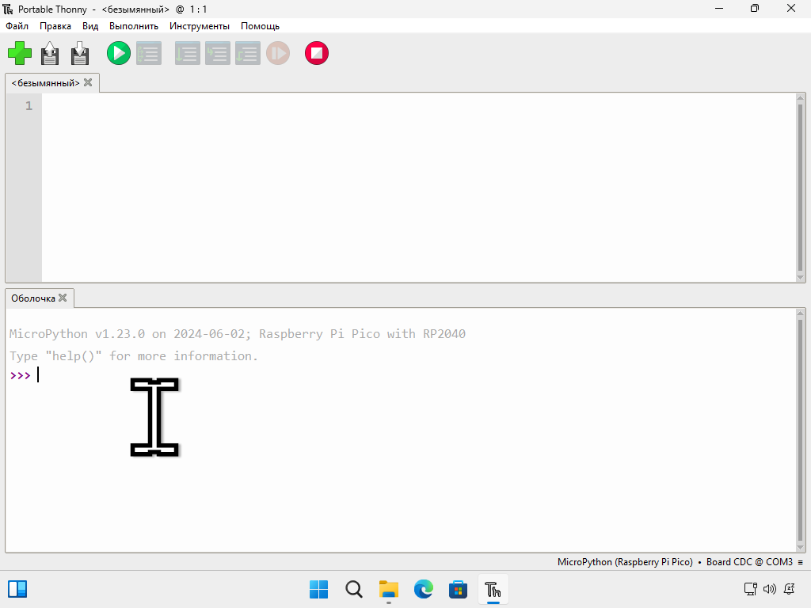
Task: Close the <безымянный> editor tab
Action: [88, 82]
